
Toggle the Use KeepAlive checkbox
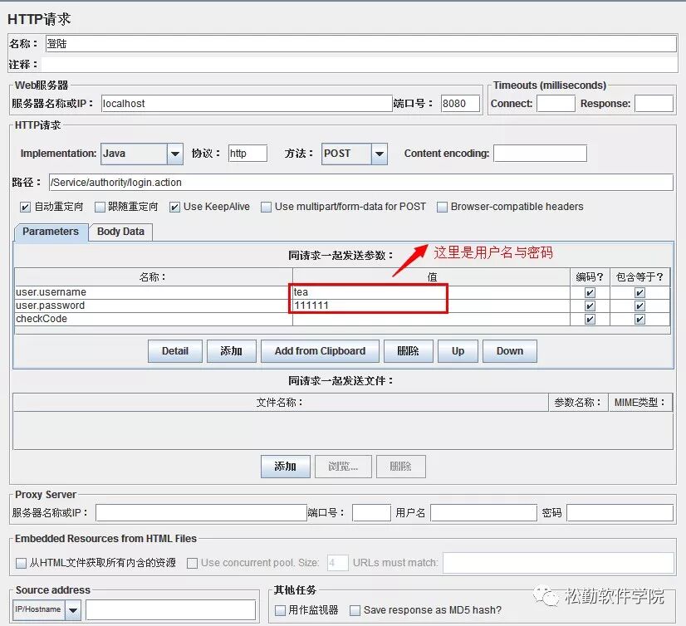[x=174, y=207]
